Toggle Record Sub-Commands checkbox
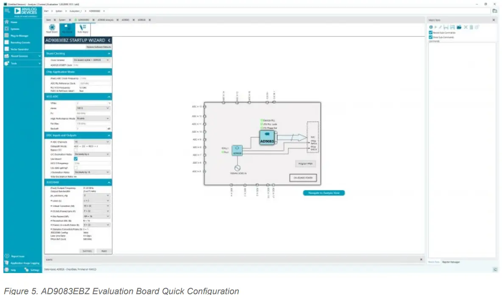Viewport: 502px width, 295px height. tap(431, 33)
